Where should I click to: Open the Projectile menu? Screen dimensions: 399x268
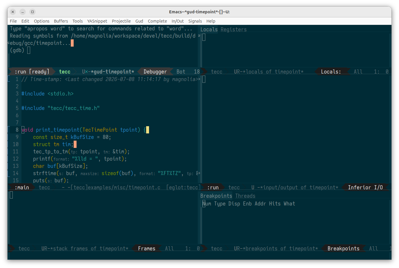click(121, 21)
